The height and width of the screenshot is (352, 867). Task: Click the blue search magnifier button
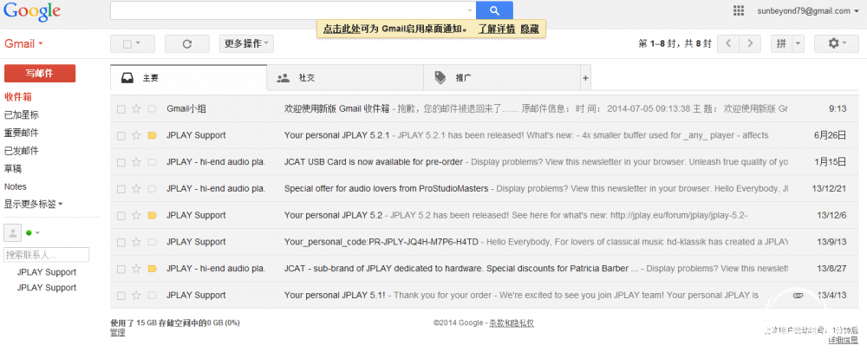coord(494,10)
